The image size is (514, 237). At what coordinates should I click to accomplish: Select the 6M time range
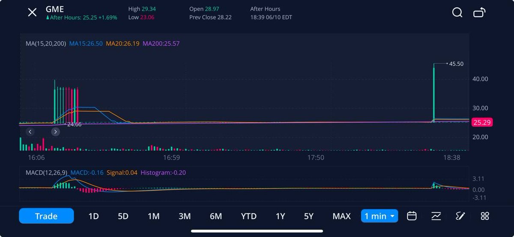pyautogui.click(x=216, y=216)
